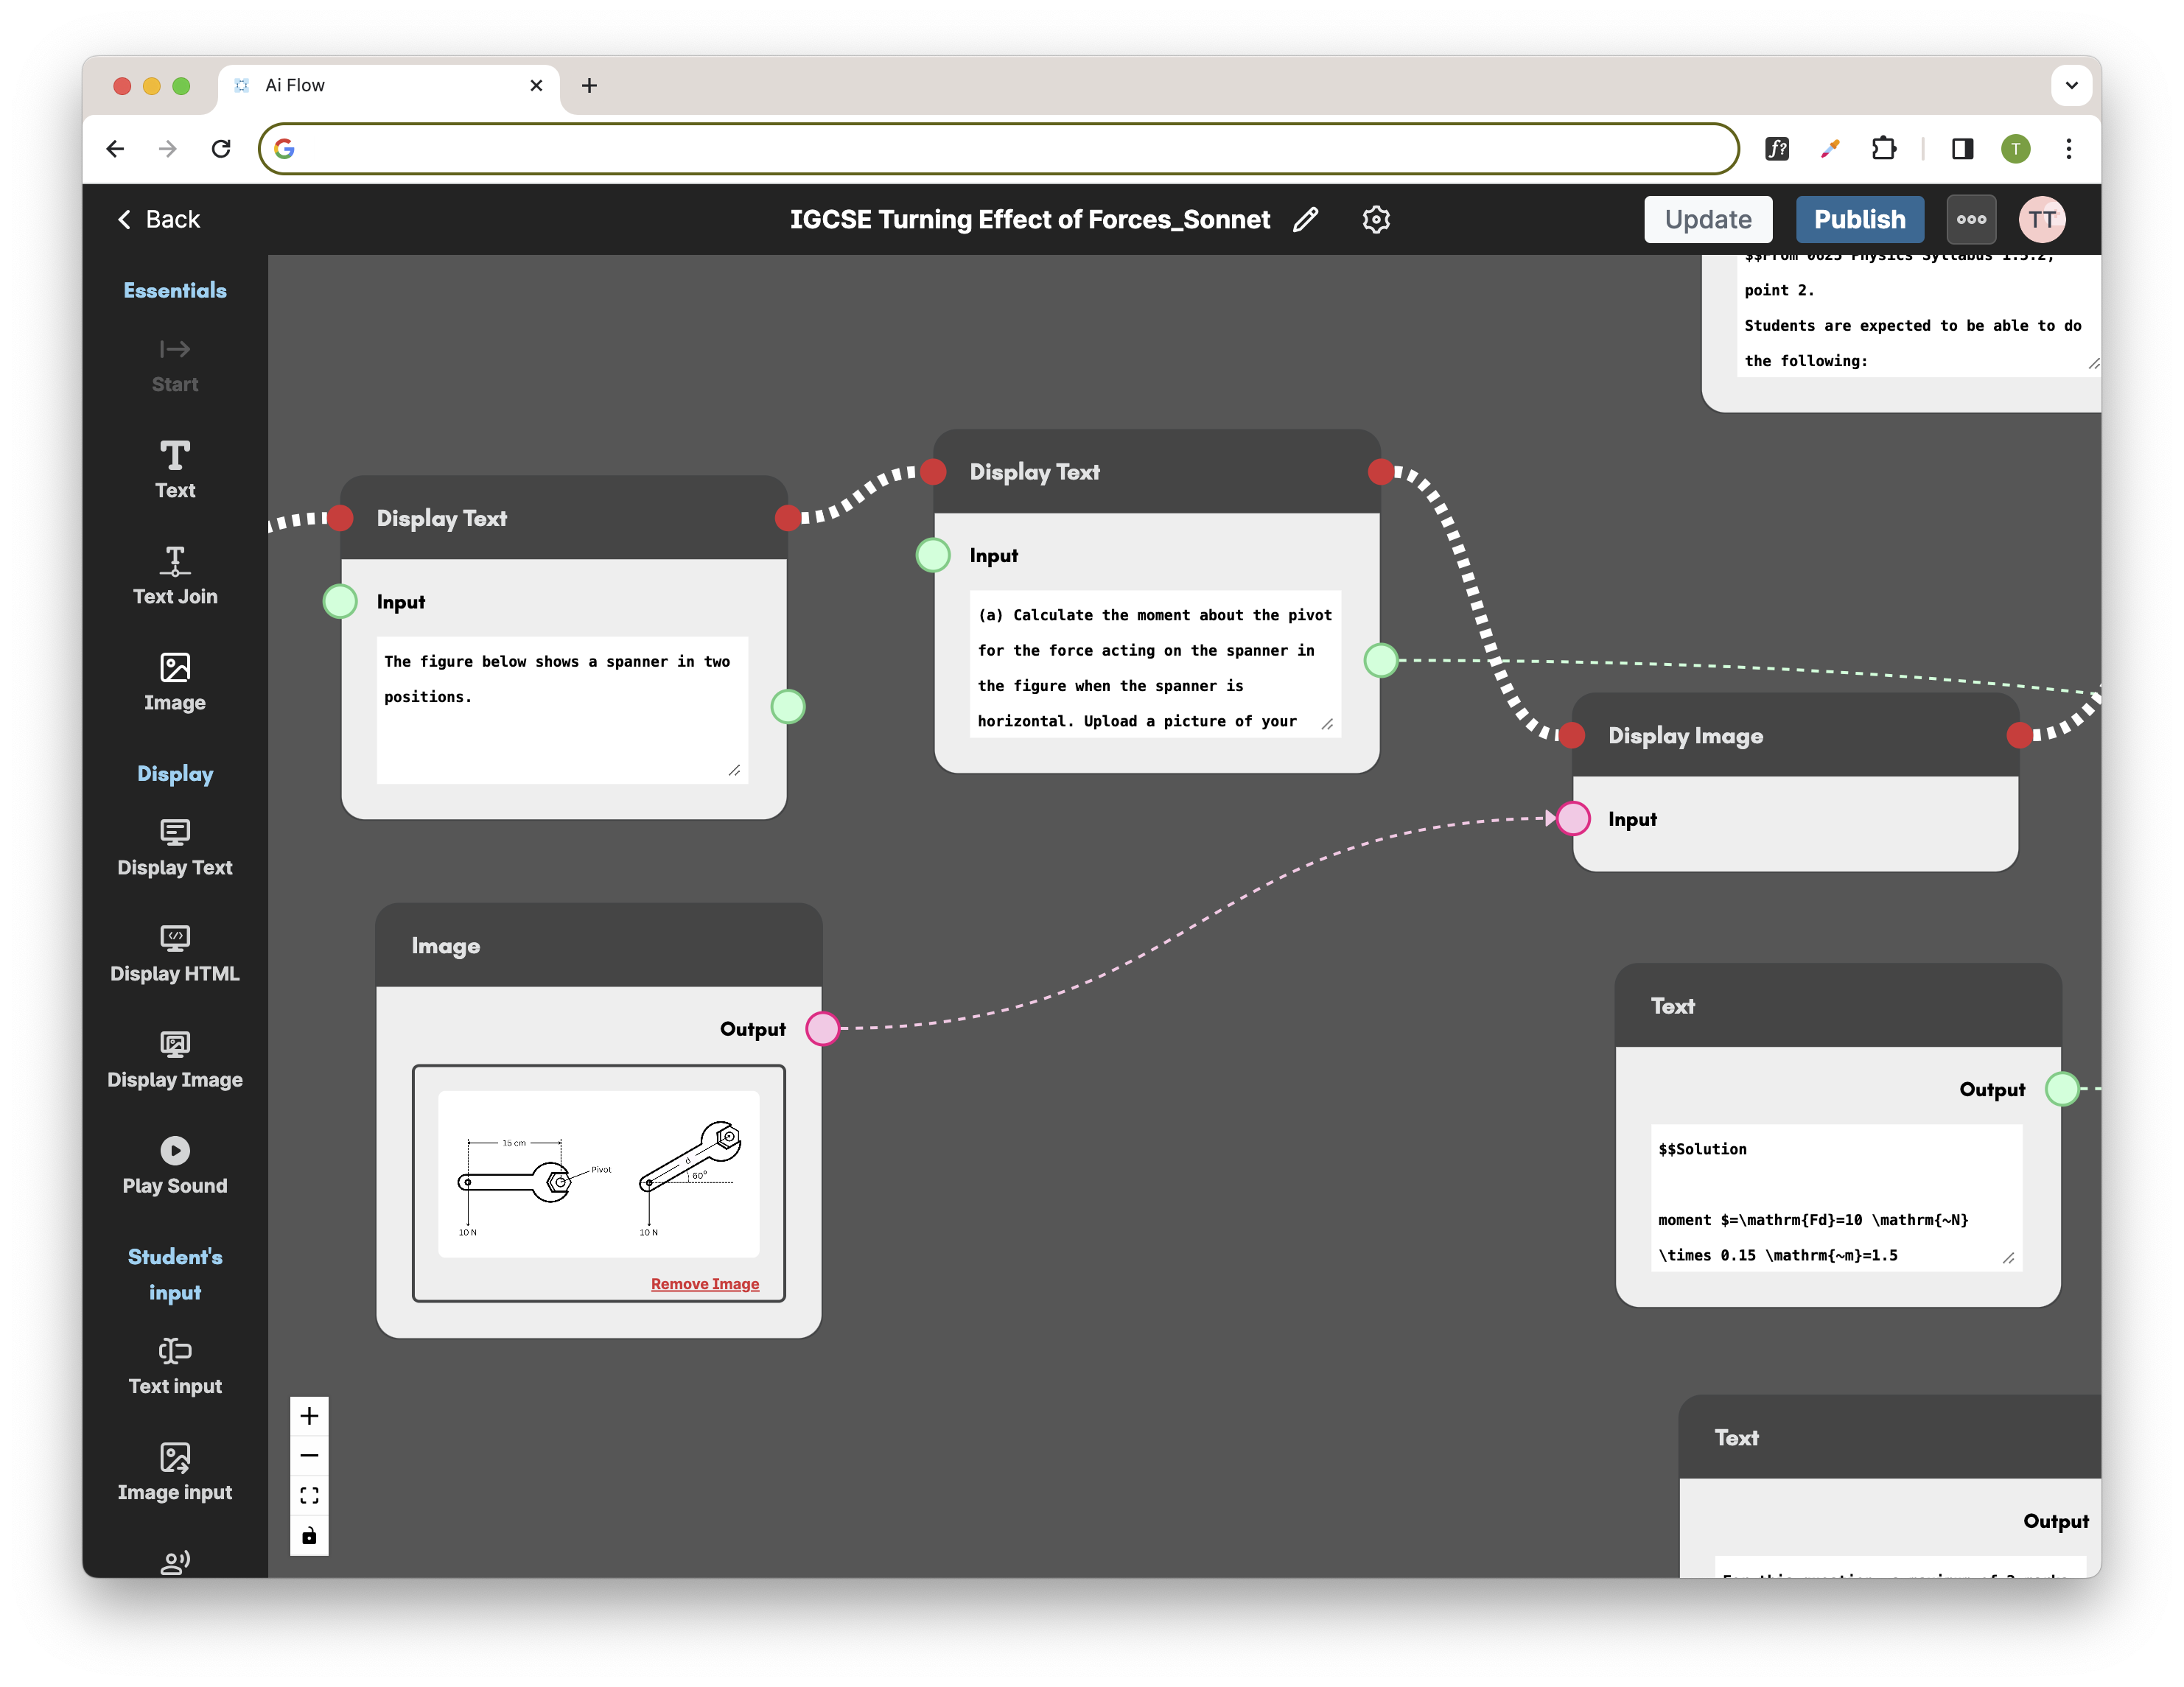
Task: Open the tab search dropdown chevron
Action: 2071,86
